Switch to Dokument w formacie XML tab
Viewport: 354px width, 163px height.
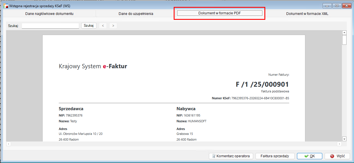307,13
